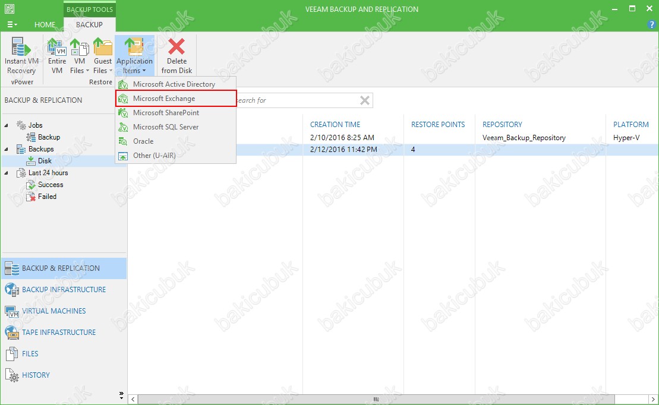
Task: Select the Jobs tree item
Action: click(x=35, y=125)
